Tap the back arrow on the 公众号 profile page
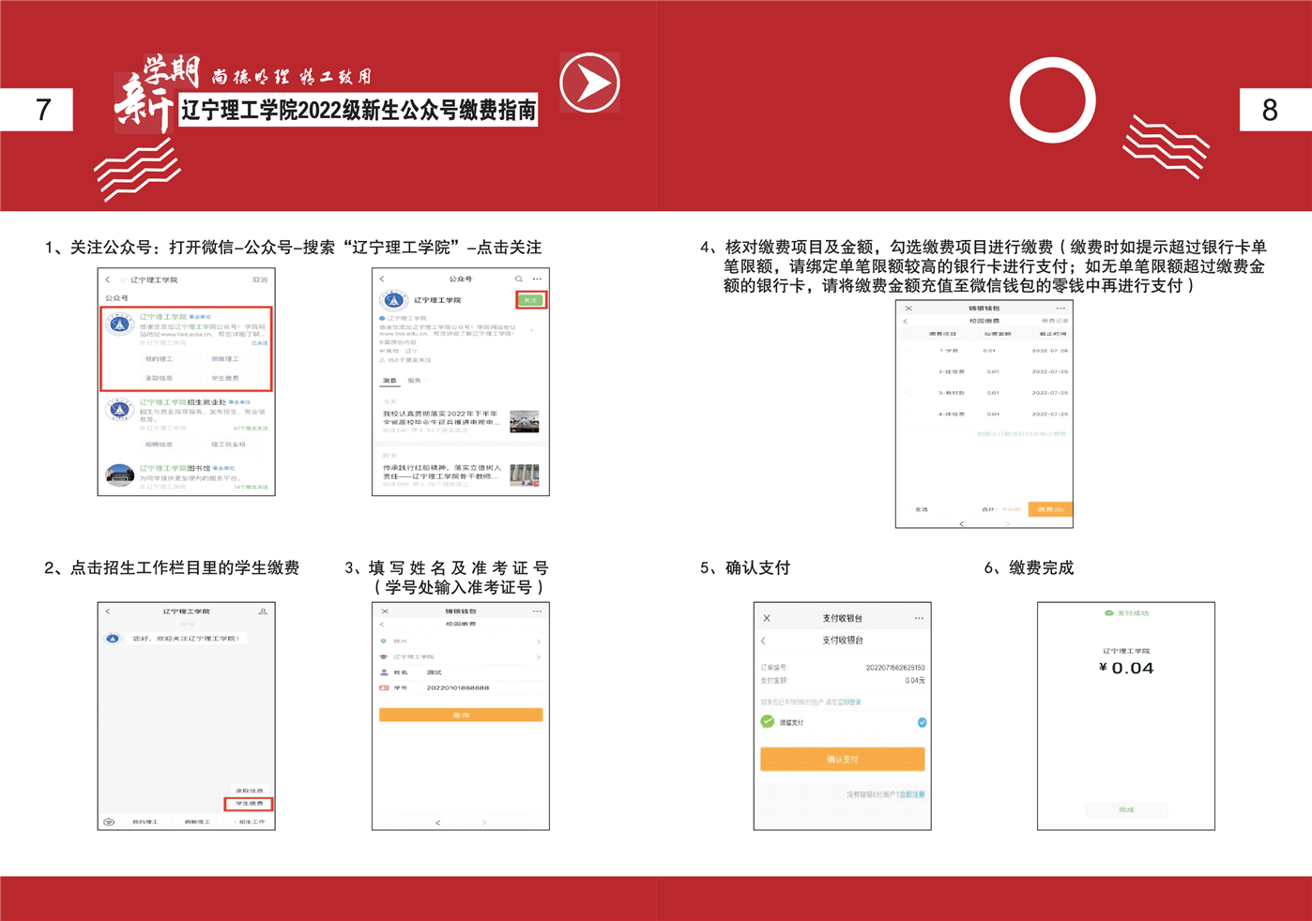 [382, 279]
